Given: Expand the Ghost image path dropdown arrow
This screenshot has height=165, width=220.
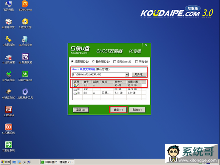Looking at the screenshot, I should [x=127, y=75].
